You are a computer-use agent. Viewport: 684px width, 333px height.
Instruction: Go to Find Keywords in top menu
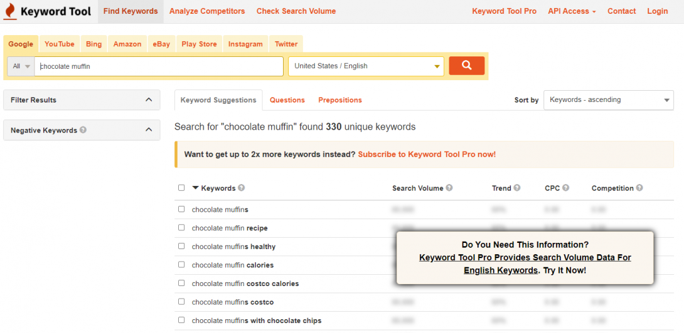pyautogui.click(x=131, y=11)
